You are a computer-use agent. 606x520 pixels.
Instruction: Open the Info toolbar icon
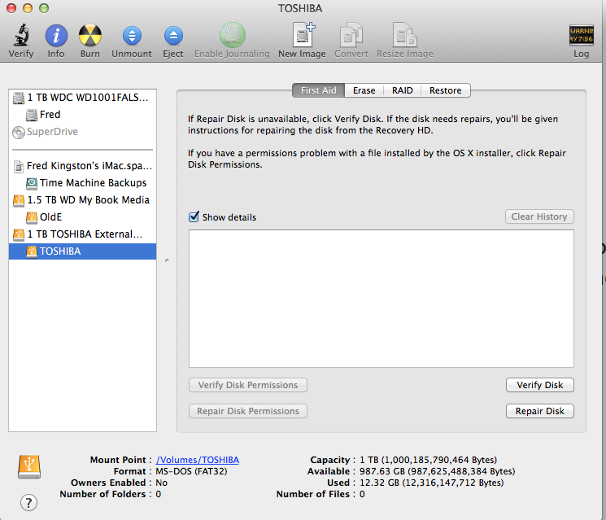(56, 37)
